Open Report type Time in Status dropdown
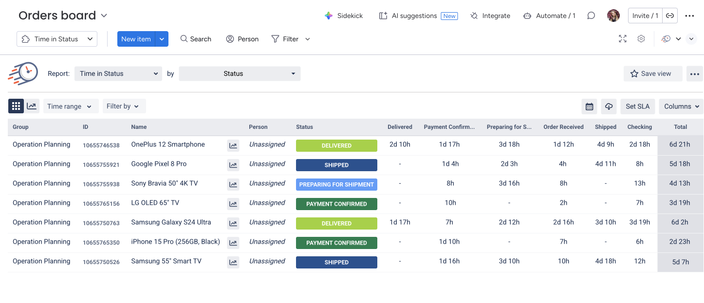The width and height of the screenshot is (704, 303). [118, 74]
